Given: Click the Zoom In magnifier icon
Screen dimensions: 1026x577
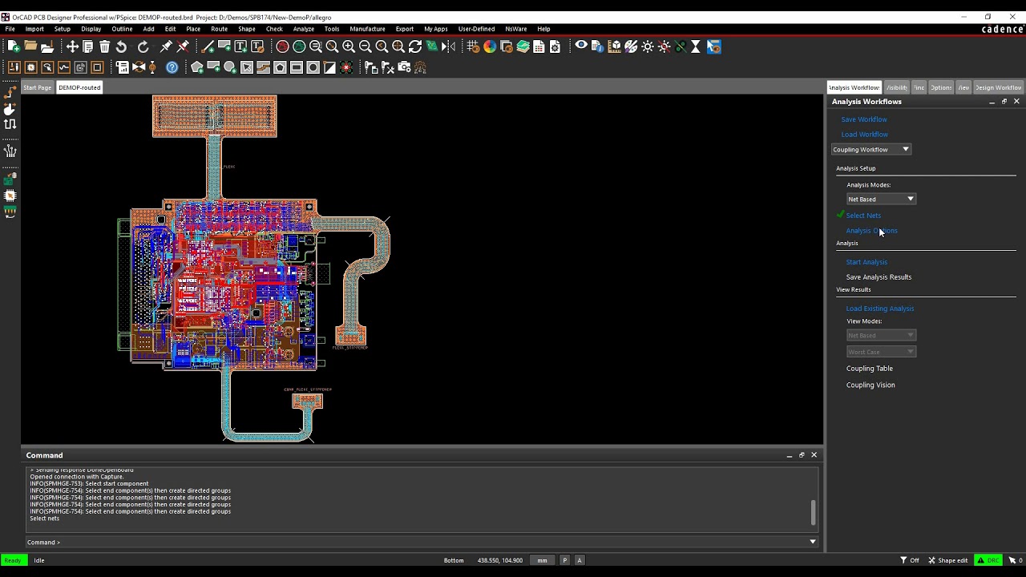Looking at the screenshot, I should 349,46.
